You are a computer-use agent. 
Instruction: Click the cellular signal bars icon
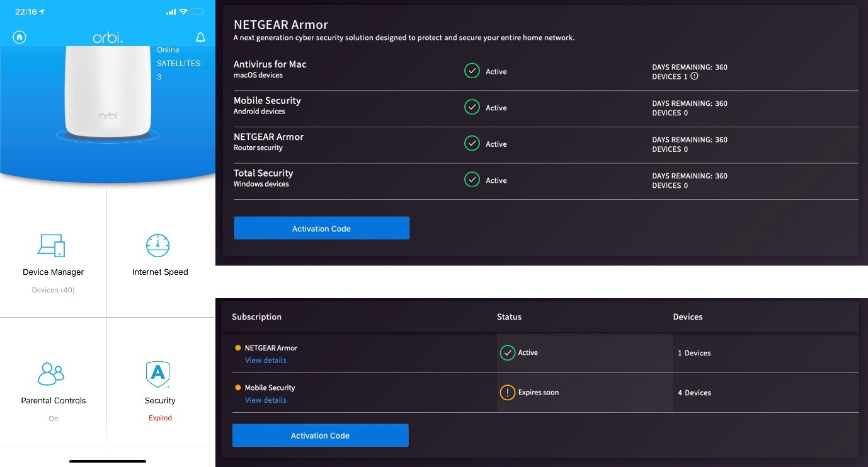171,12
